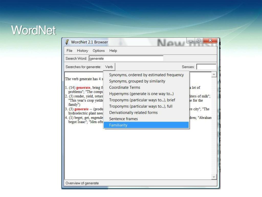This screenshot has height=197, width=262.
Task: Click the 'Searches for generate:' label
Action: click(x=83, y=67)
